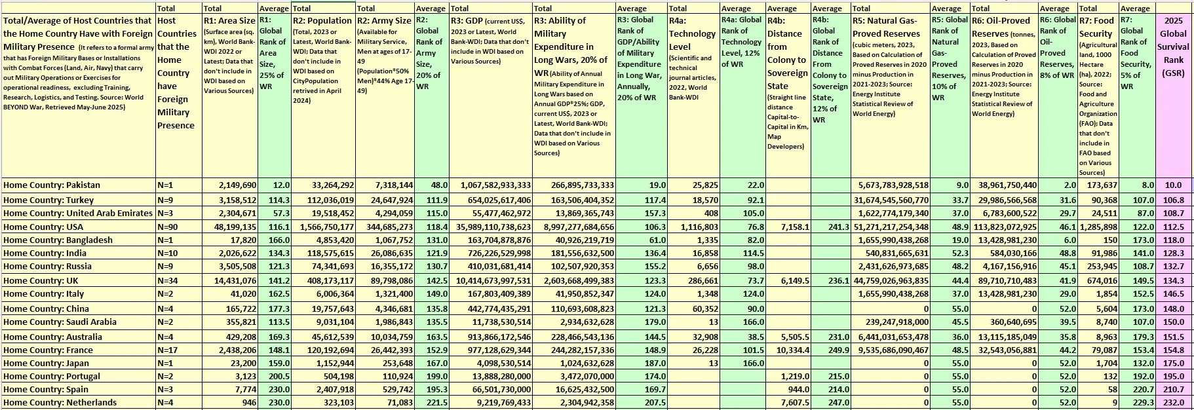Select Australia's technology rank value 38.5

tap(742, 337)
